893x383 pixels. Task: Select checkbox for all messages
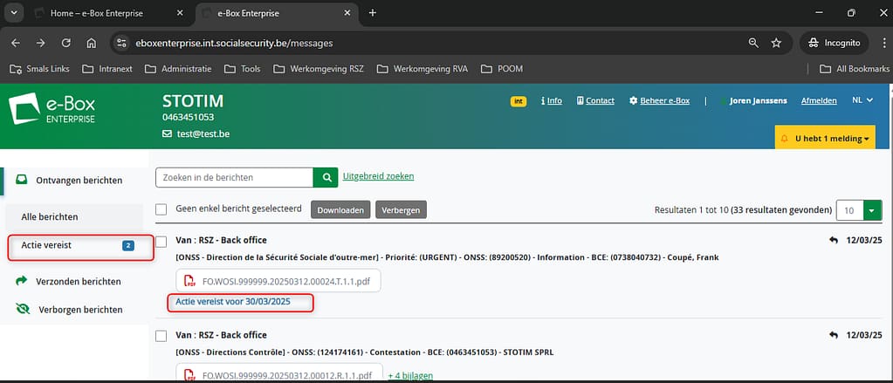(x=161, y=209)
